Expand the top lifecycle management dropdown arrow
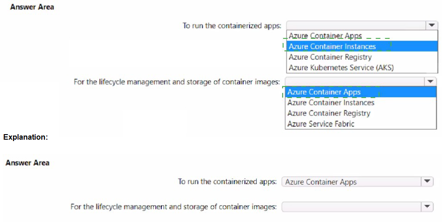The height and width of the screenshot is (222, 442). pos(431,81)
